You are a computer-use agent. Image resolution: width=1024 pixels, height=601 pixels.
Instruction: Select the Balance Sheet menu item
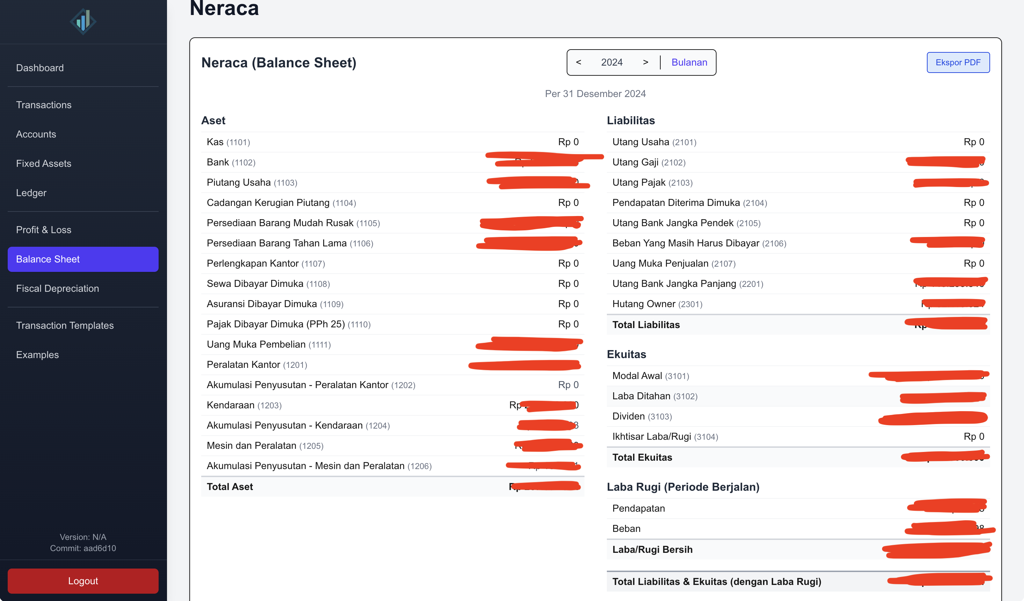pos(48,259)
